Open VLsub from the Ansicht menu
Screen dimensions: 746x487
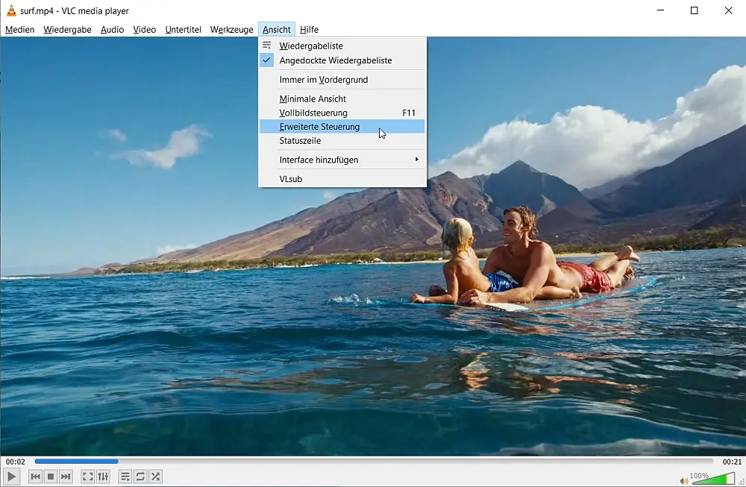[x=342, y=179]
